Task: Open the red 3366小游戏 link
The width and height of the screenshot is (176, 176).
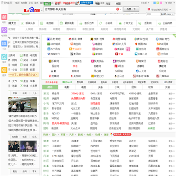Action: point(77,93)
